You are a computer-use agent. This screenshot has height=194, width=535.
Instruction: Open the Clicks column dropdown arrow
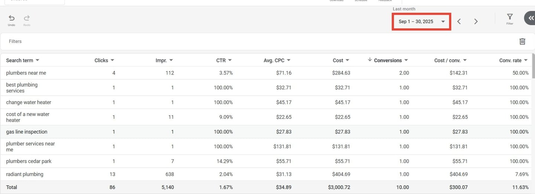coord(112,60)
